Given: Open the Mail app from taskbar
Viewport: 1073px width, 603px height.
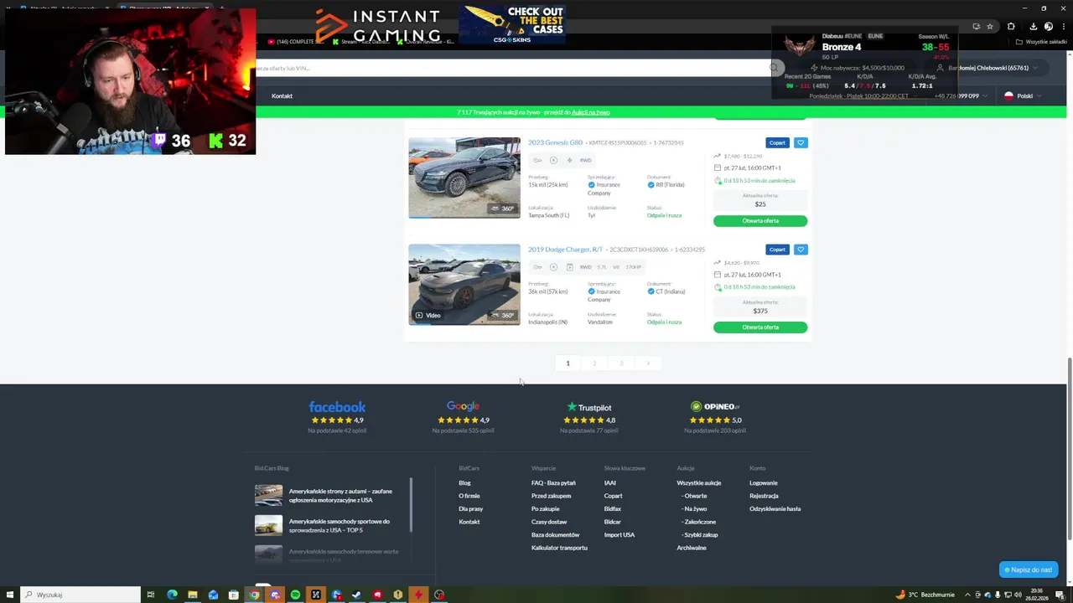Looking at the screenshot, I should (x=213, y=595).
